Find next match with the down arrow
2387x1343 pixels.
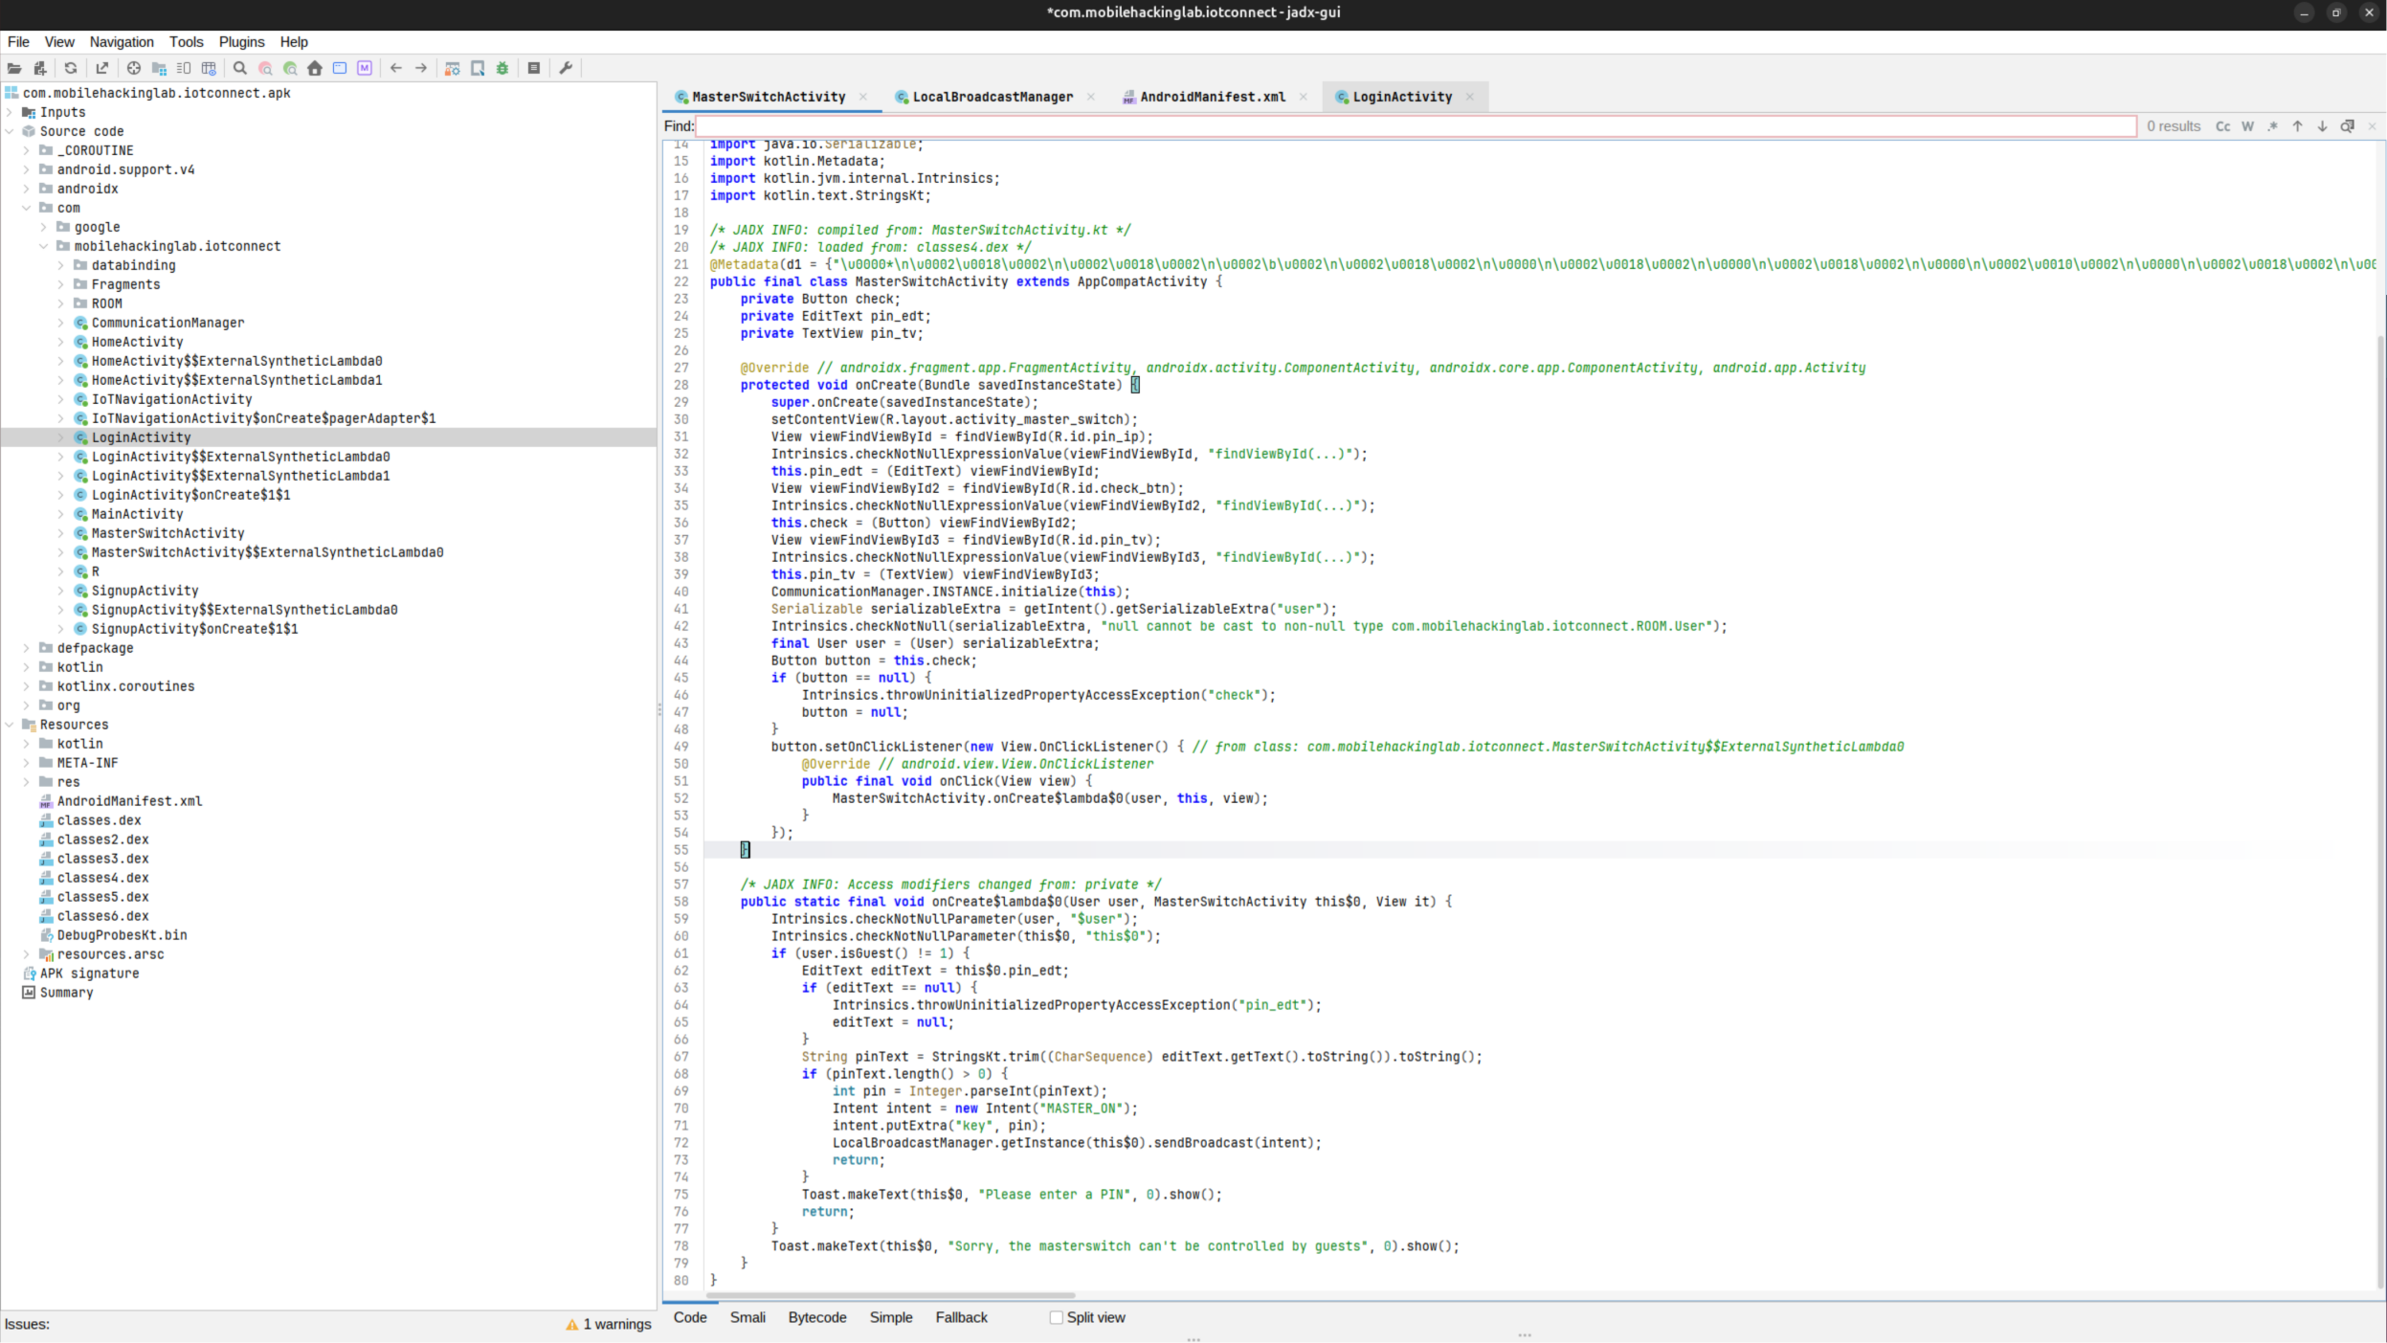(2323, 126)
